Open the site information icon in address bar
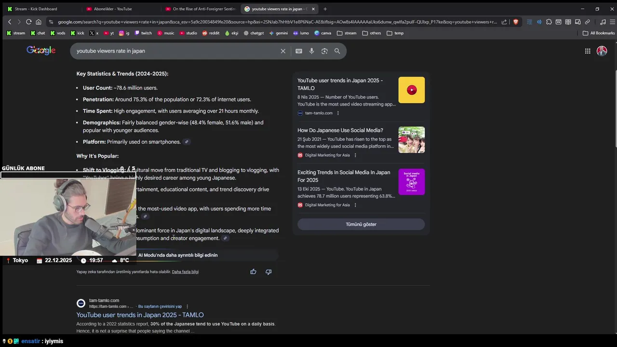The width and height of the screenshot is (617, 347). 51,22
